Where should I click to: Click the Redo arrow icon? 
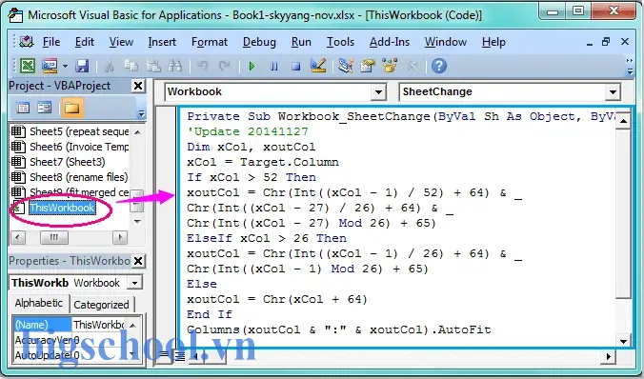pyautogui.click(x=224, y=66)
